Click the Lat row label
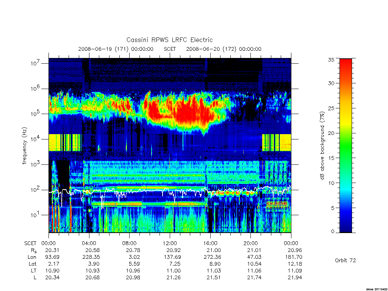Screen dimensions: 388x291 (x=33, y=264)
